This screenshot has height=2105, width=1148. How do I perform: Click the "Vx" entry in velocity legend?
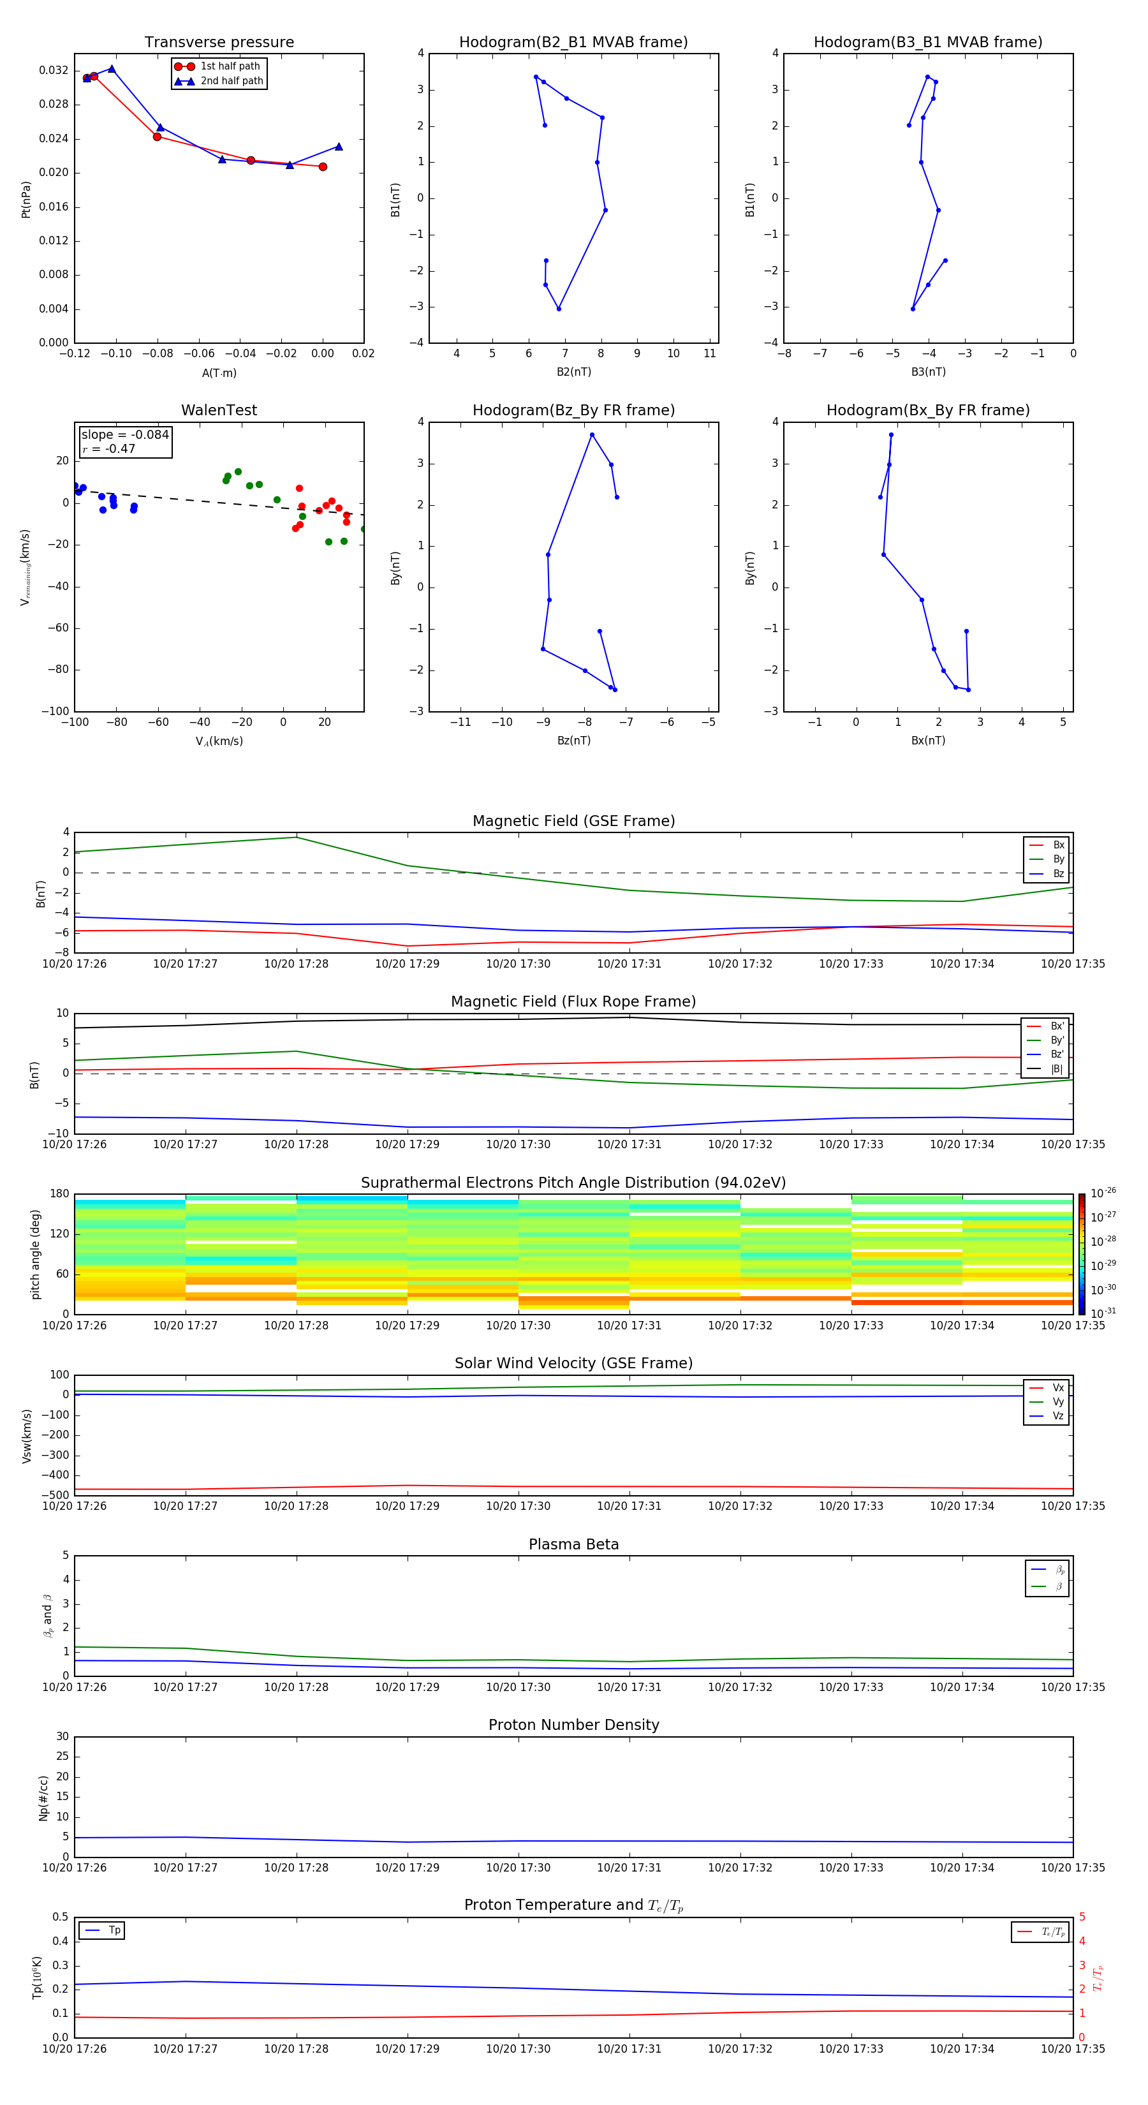pyautogui.click(x=1047, y=1387)
